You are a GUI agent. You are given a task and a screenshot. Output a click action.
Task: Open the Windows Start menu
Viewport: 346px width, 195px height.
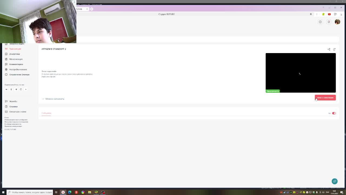pyautogui.click(x=3, y=192)
